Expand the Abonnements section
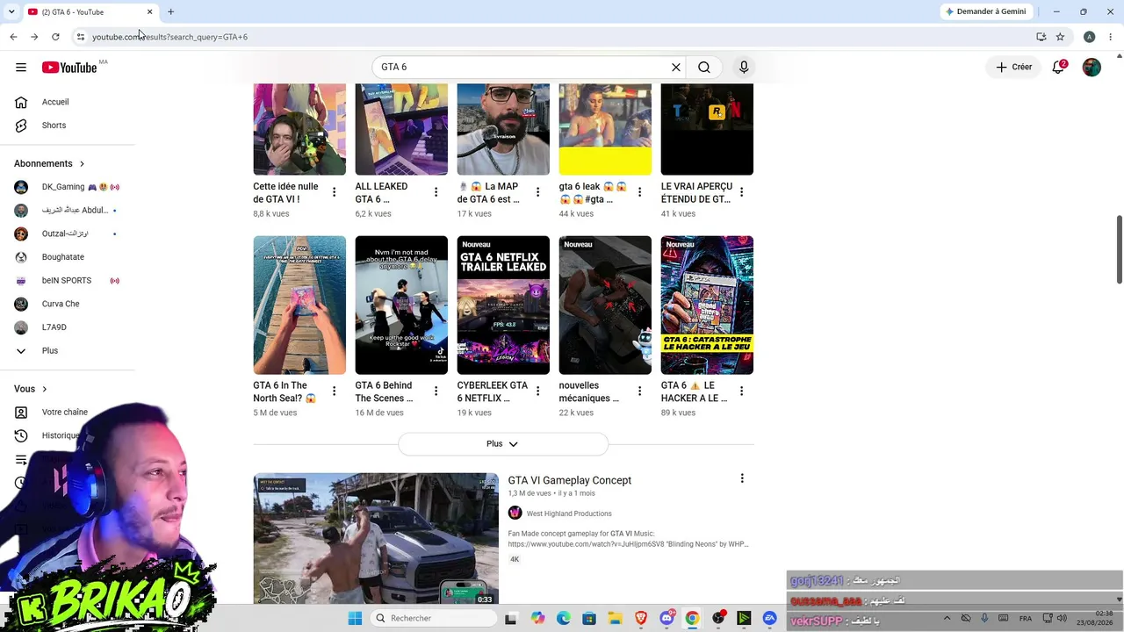The image size is (1124, 632). [x=50, y=164]
